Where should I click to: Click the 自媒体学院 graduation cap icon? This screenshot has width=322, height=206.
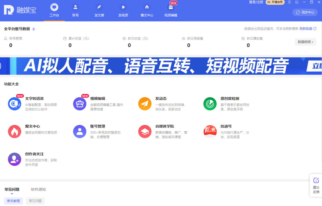[145, 131]
